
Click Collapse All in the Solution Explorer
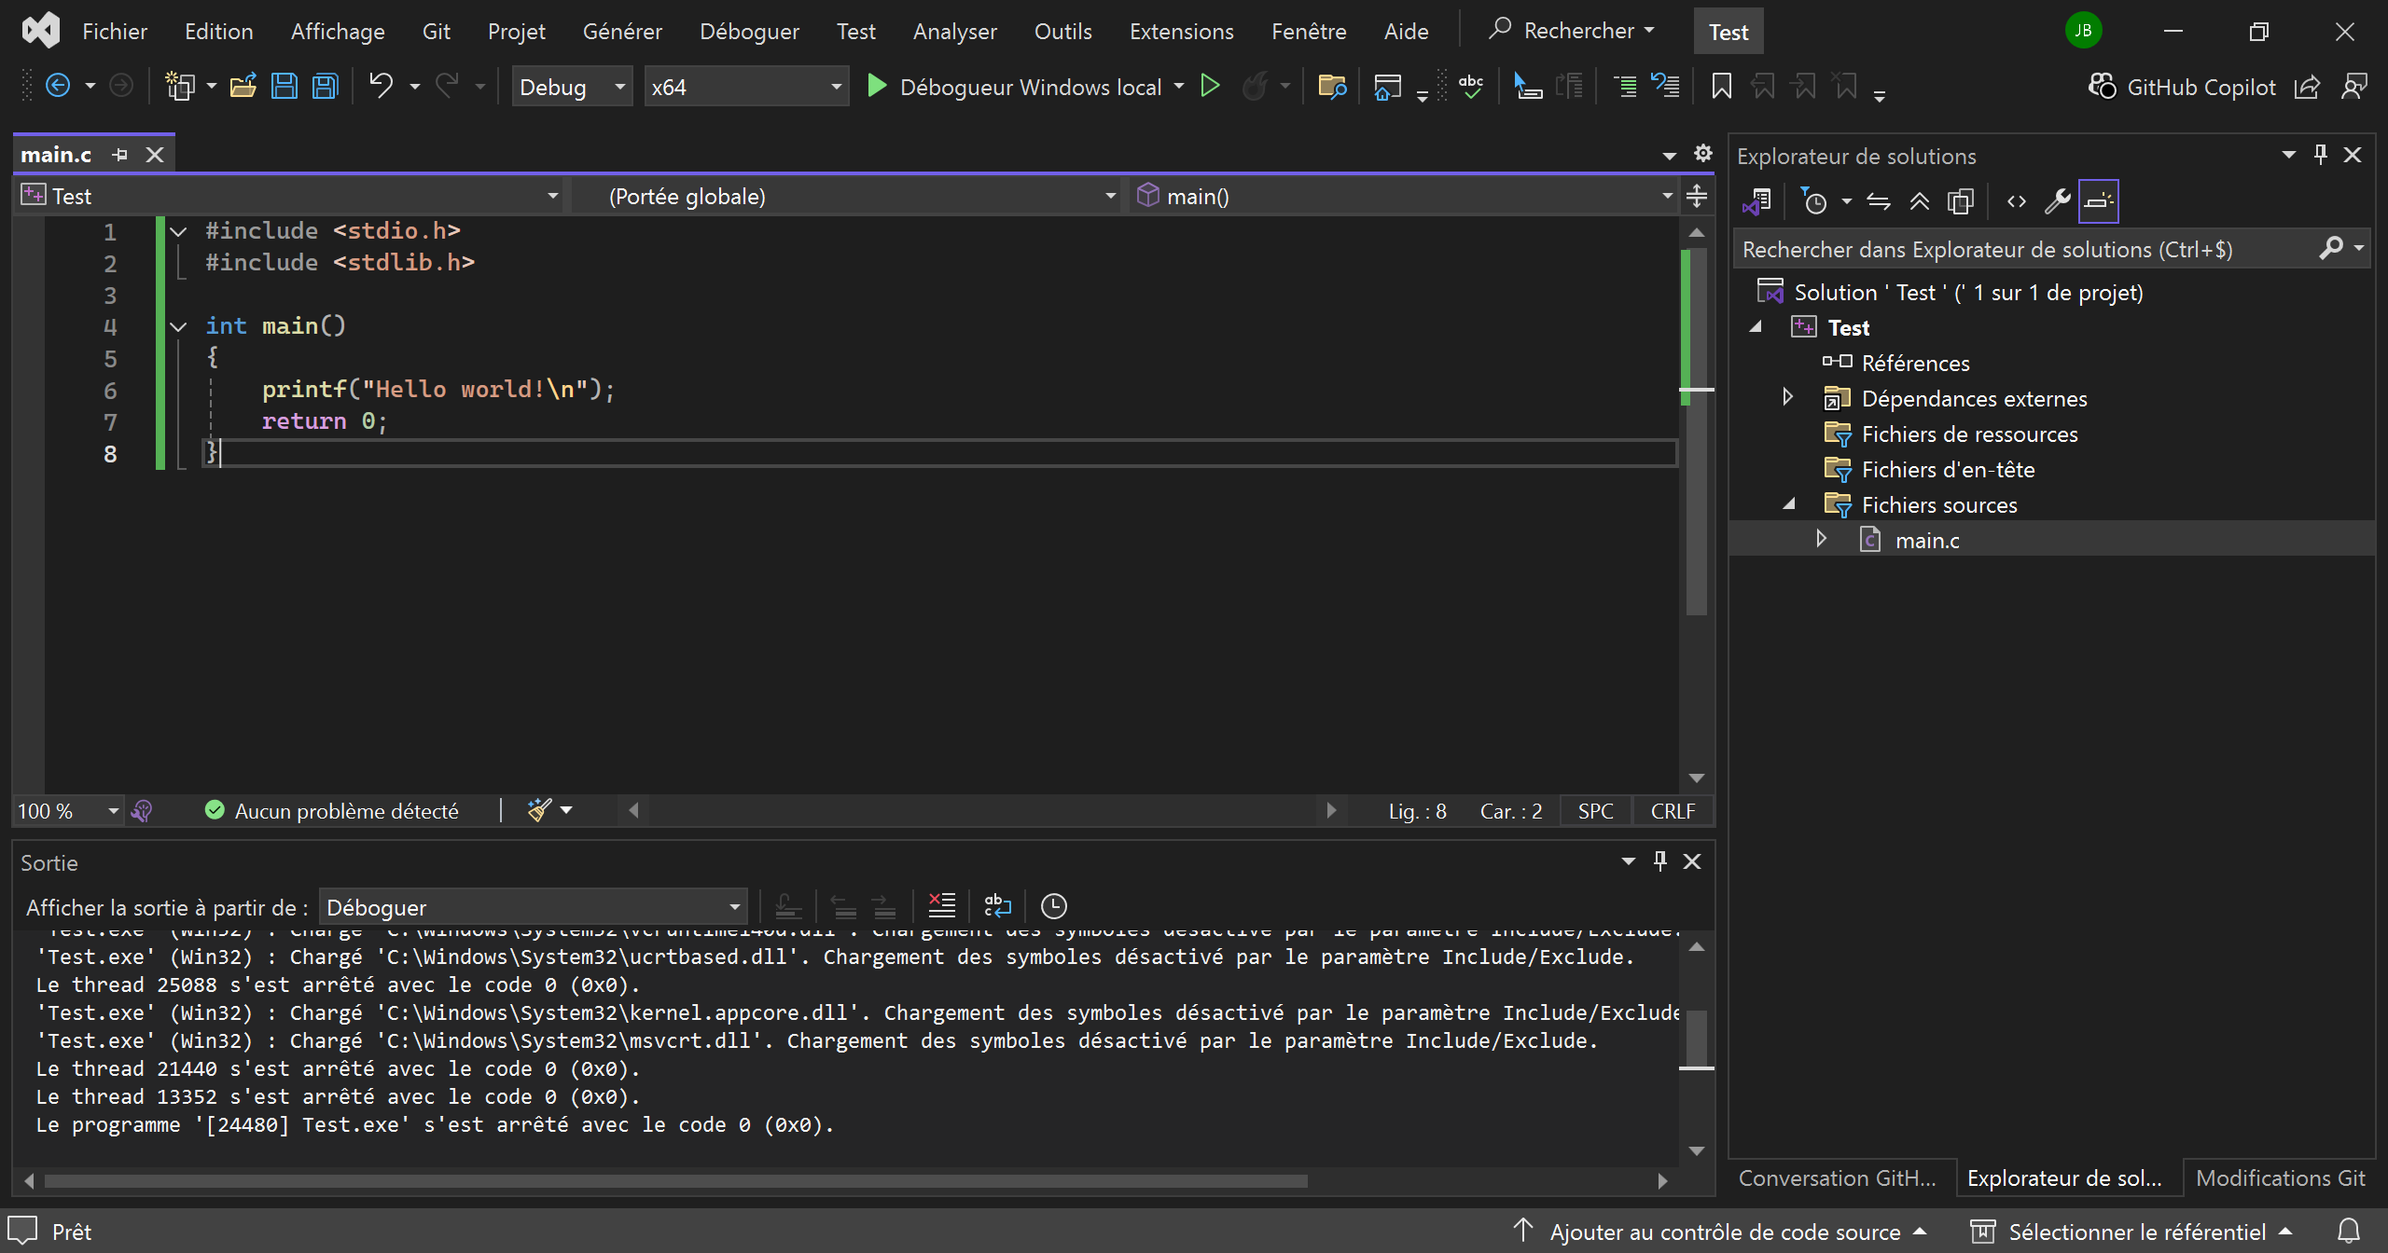pyautogui.click(x=1919, y=201)
